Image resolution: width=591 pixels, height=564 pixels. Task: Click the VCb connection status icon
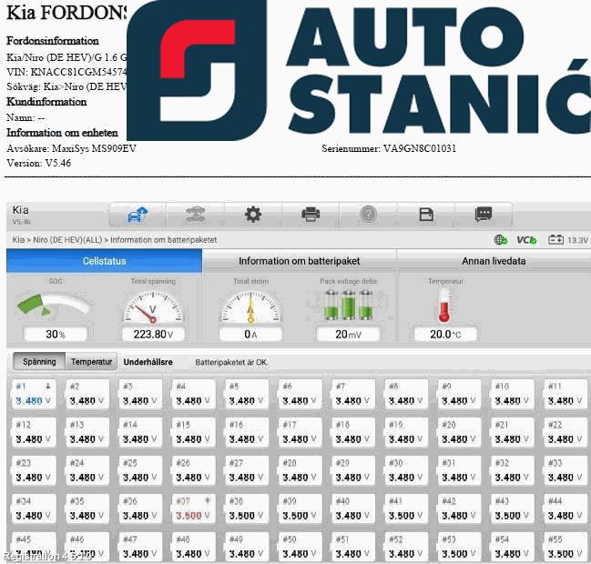click(x=526, y=240)
